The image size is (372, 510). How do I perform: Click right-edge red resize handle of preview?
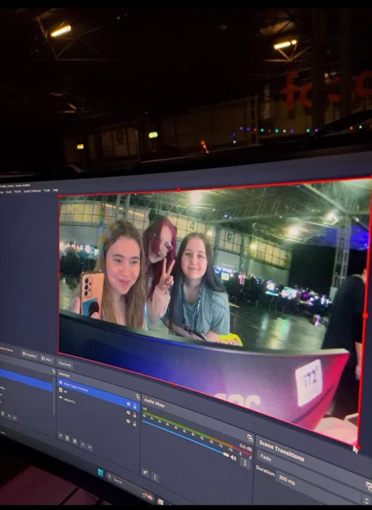coord(365,315)
